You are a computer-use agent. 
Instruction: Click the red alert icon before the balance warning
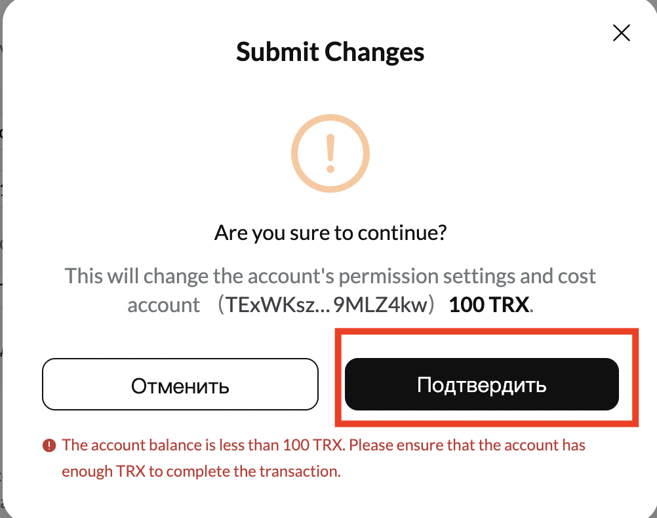pos(49,445)
